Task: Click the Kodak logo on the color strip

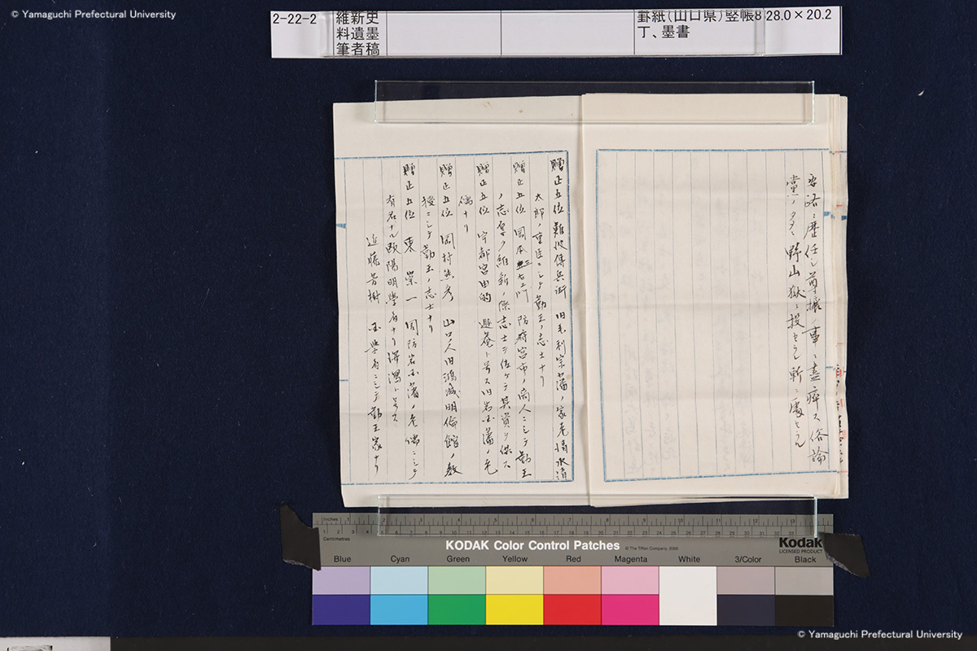Action: (800, 544)
